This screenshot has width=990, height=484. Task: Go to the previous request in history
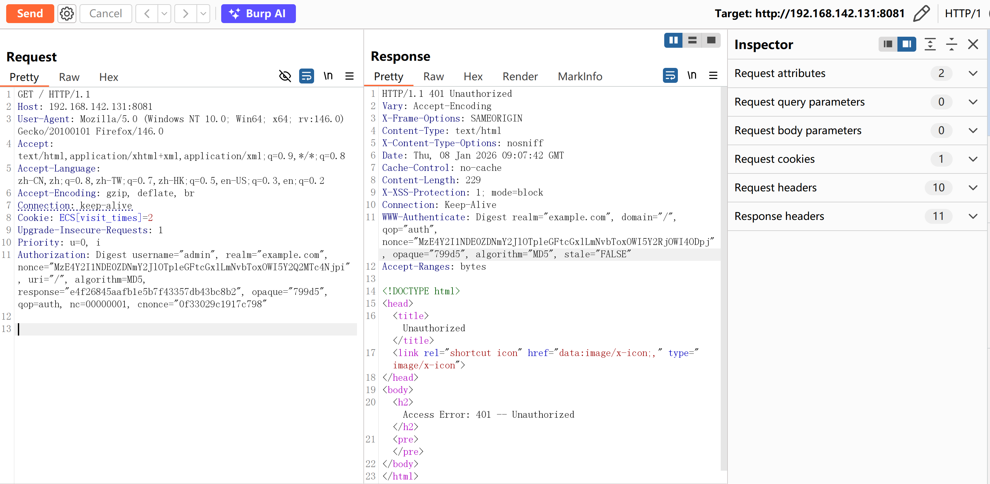147,14
